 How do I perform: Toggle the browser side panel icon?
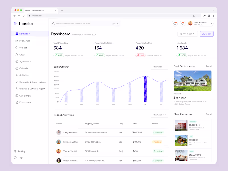209,16
